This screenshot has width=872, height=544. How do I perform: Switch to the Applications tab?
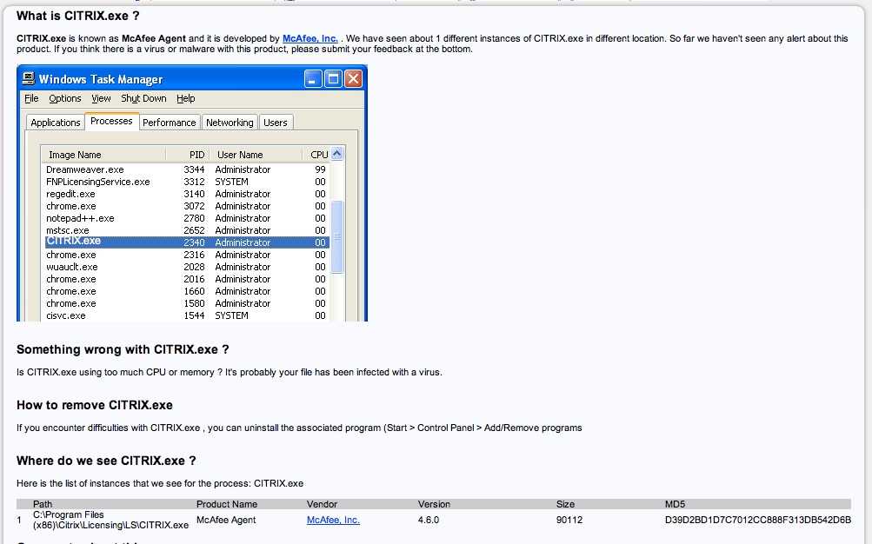point(55,123)
